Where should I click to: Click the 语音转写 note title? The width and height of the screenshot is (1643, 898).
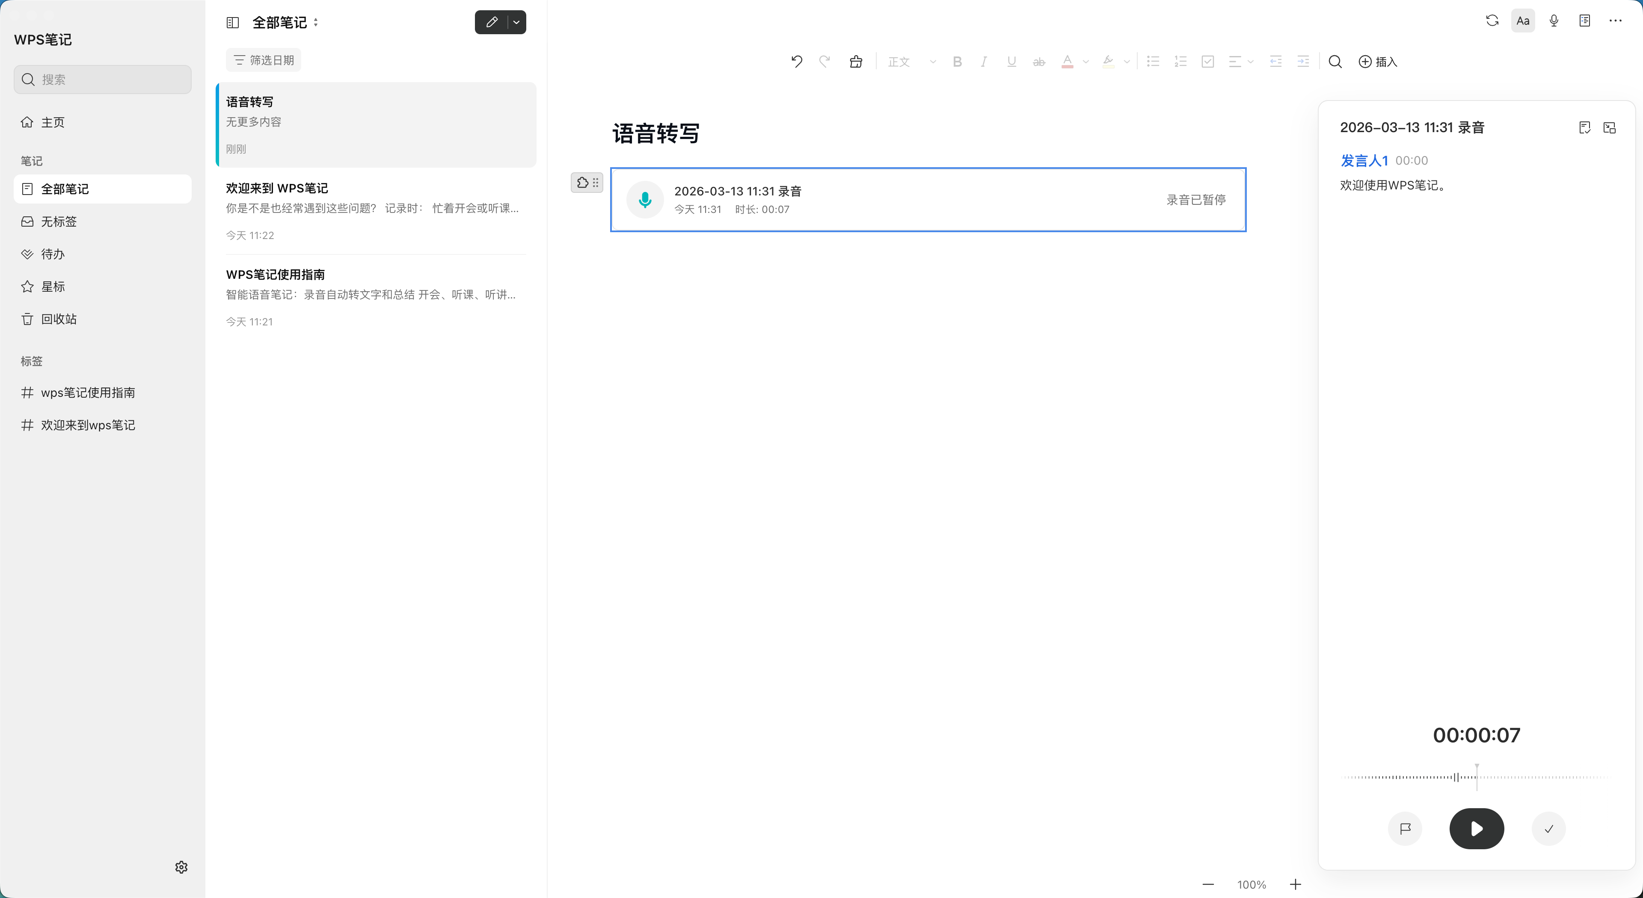[x=655, y=133]
